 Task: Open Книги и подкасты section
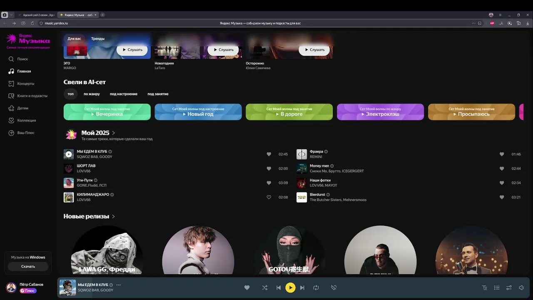tap(28, 96)
